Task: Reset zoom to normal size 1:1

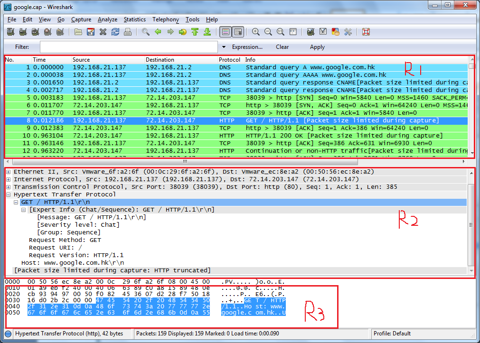Action: click(x=281, y=32)
